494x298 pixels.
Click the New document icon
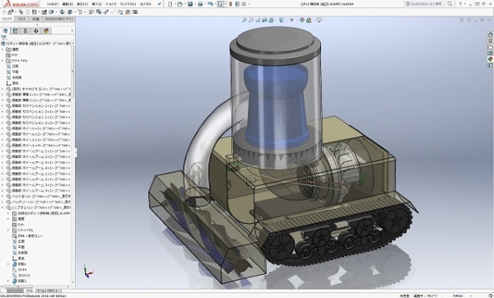pyautogui.click(x=170, y=4)
